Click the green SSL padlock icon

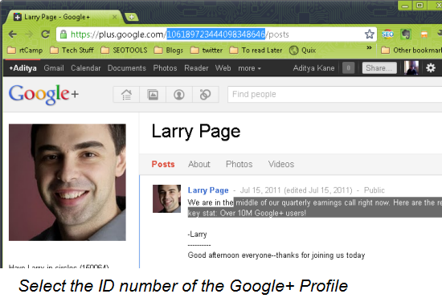pyautogui.click(x=63, y=35)
